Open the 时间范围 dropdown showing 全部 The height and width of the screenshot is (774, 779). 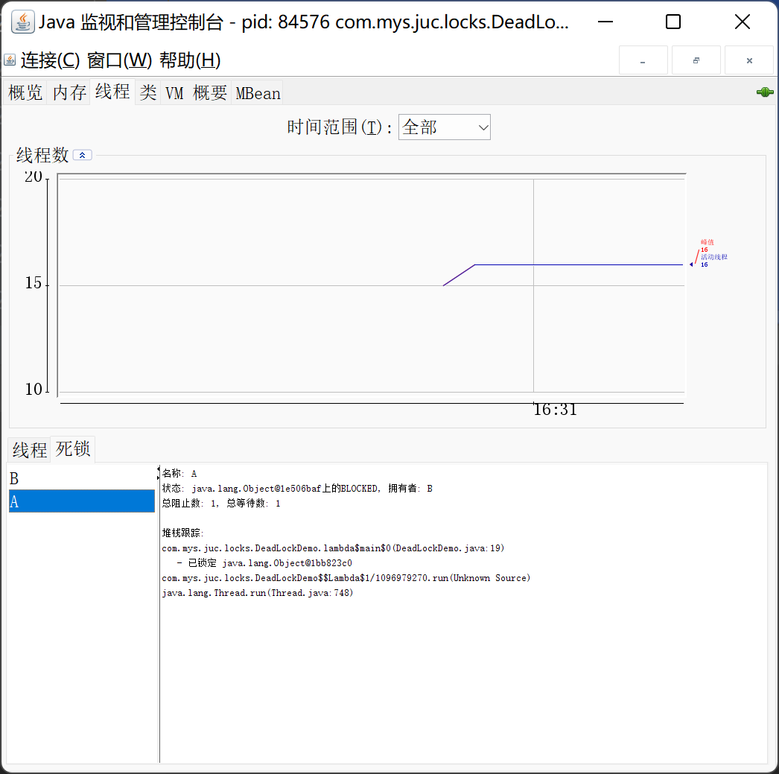coord(444,127)
